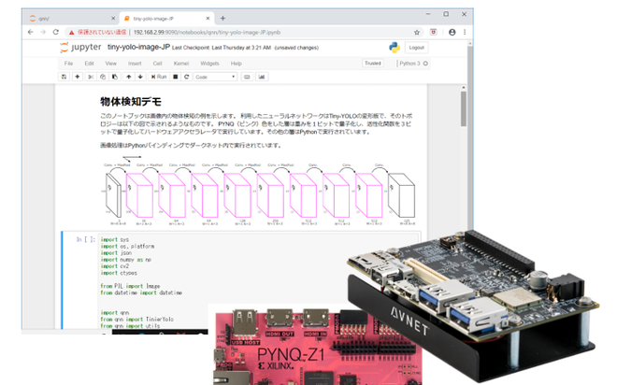This screenshot has height=385, width=617.
Task: Click the red browser extension icon
Action: [x=433, y=33]
